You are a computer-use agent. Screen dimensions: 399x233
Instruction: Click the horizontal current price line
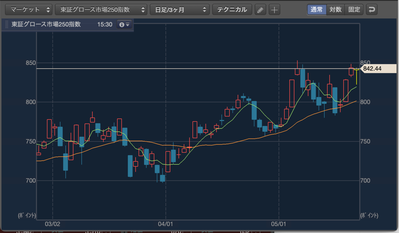point(198,68)
